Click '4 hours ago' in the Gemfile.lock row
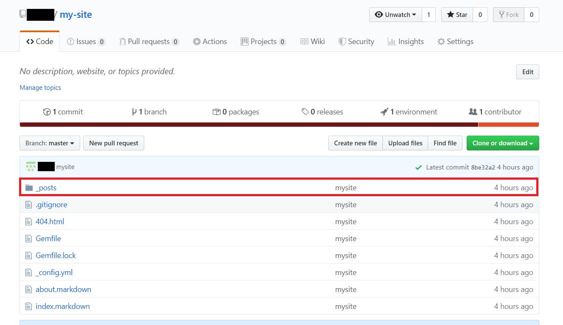Image resolution: width=563 pixels, height=325 pixels. coord(513,256)
